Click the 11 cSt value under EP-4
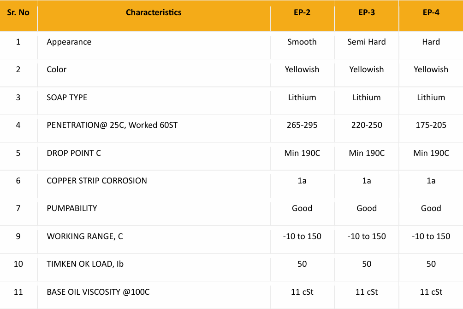Screen dimensions: 463x309 point(431,292)
